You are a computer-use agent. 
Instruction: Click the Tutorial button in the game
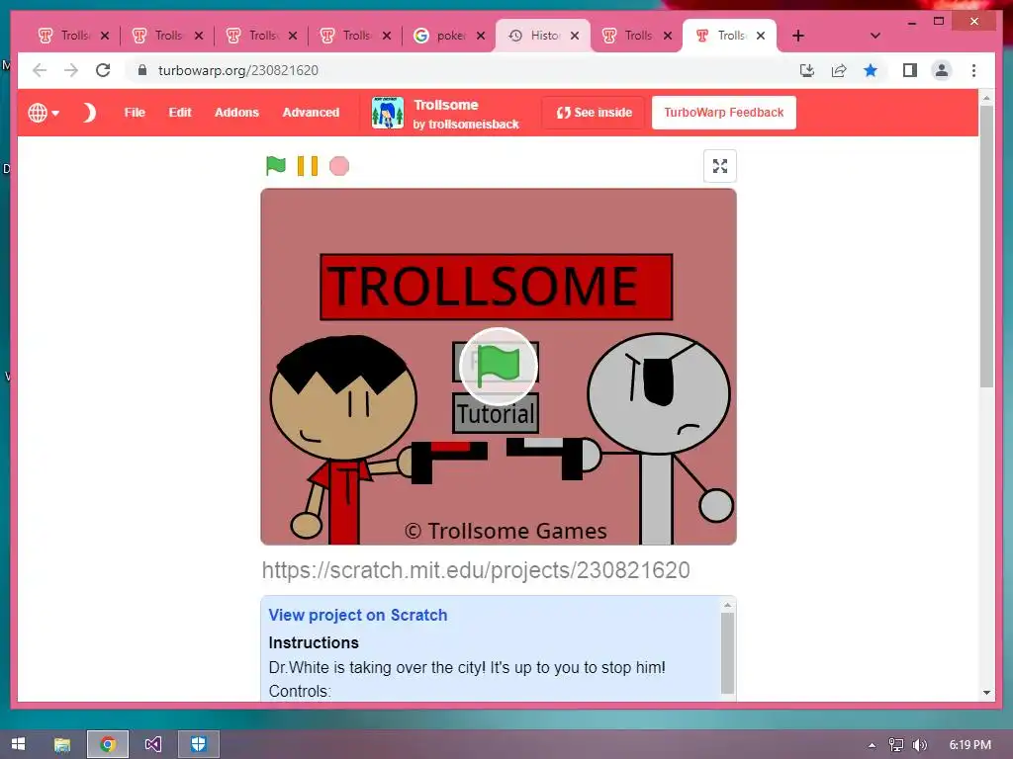point(496,414)
